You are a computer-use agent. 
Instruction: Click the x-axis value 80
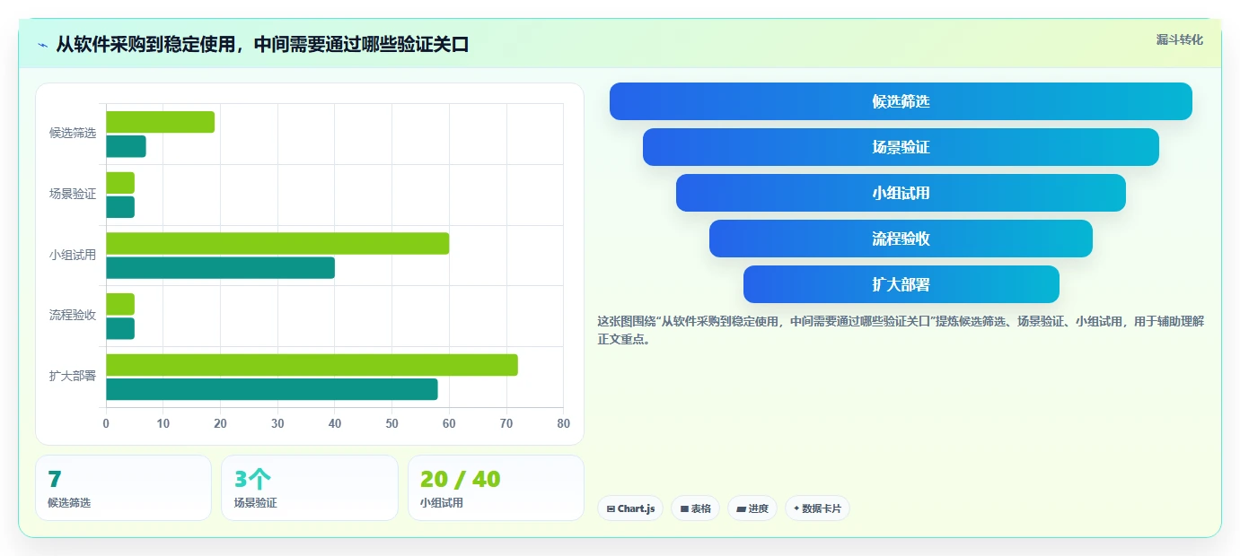pos(563,423)
